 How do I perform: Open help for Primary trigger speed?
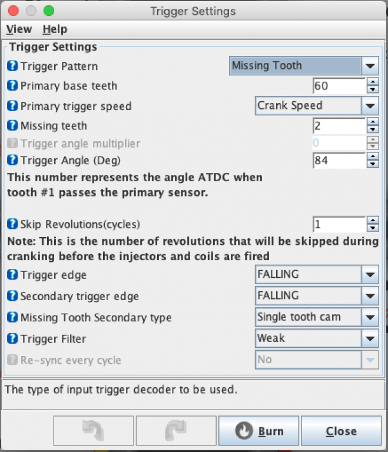(12, 107)
